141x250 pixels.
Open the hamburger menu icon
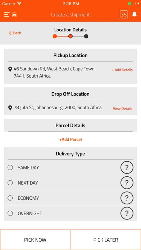pos(7,14)
